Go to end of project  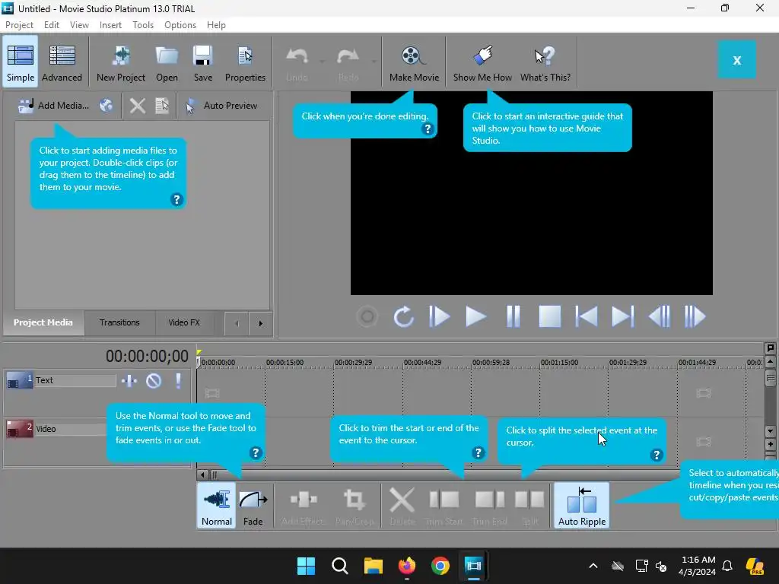tap(622, 316)
